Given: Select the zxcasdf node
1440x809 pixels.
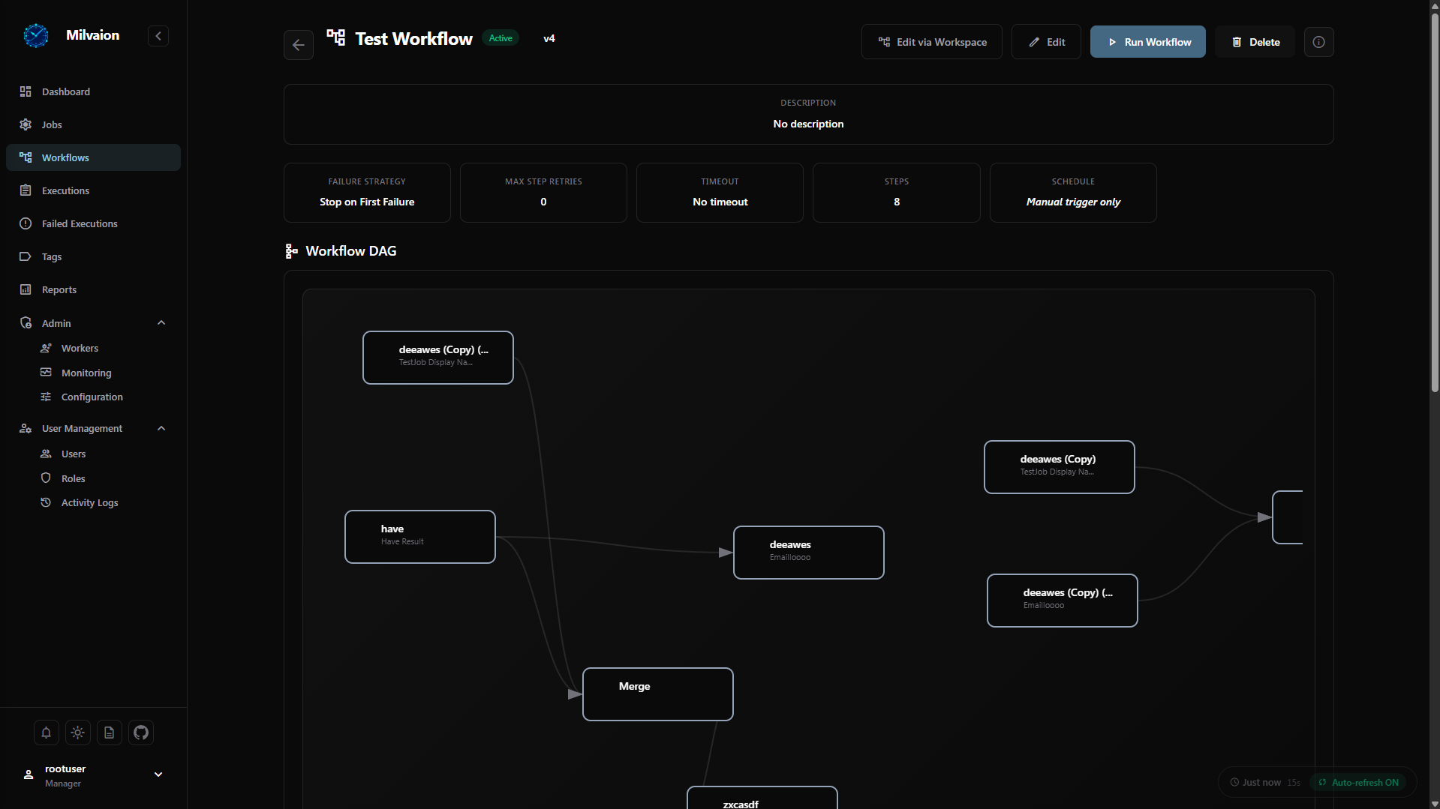Looking at the screenshot, I should pos(762,797).
